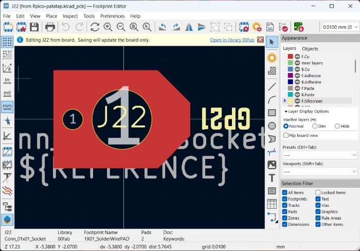Image resolution: width=360 pixels, height=251 pixels.
Task: Select the arrow Selection tool
Action: (x=272, y=42)
